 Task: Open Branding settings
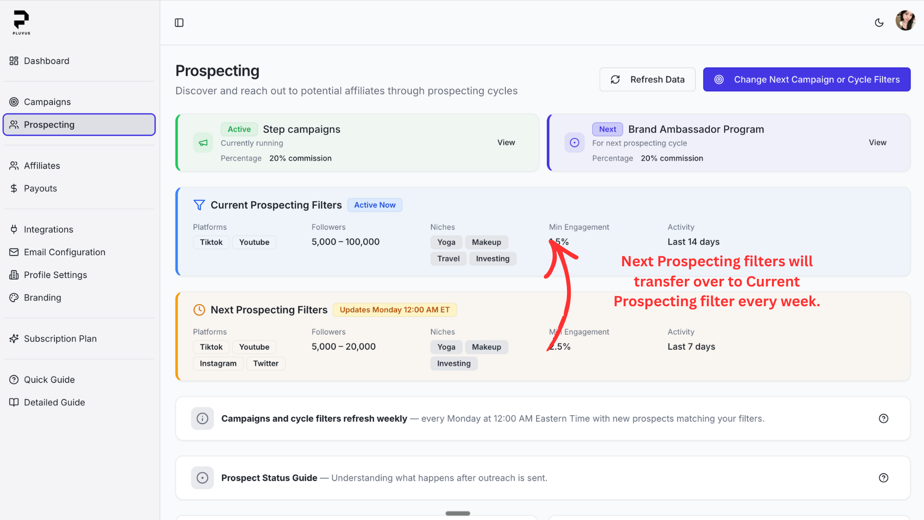79,298
